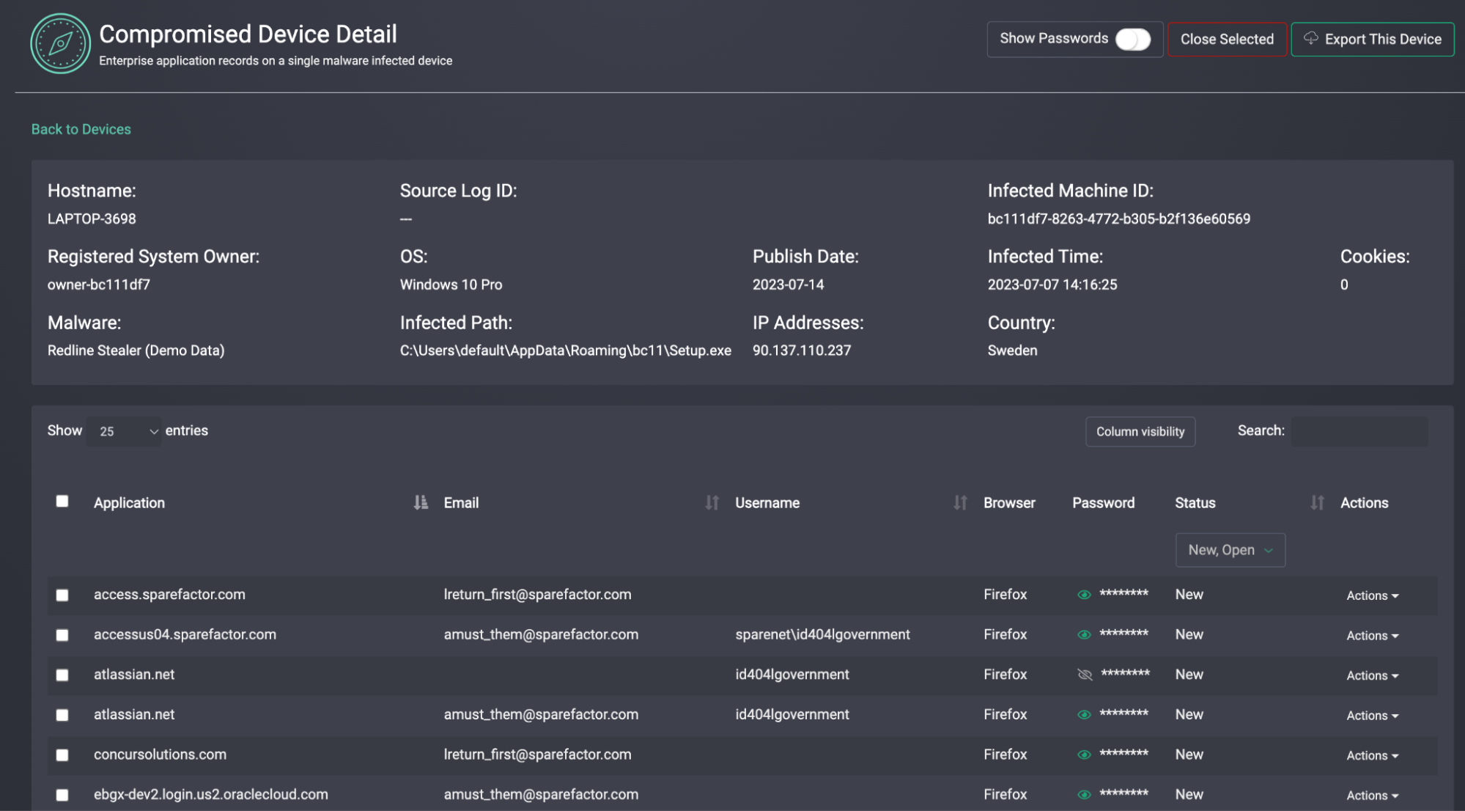Open Actions menu for concursolutions.com row
The height and width of the screenshot is (811, 1465).
[x=1372, y=755]
